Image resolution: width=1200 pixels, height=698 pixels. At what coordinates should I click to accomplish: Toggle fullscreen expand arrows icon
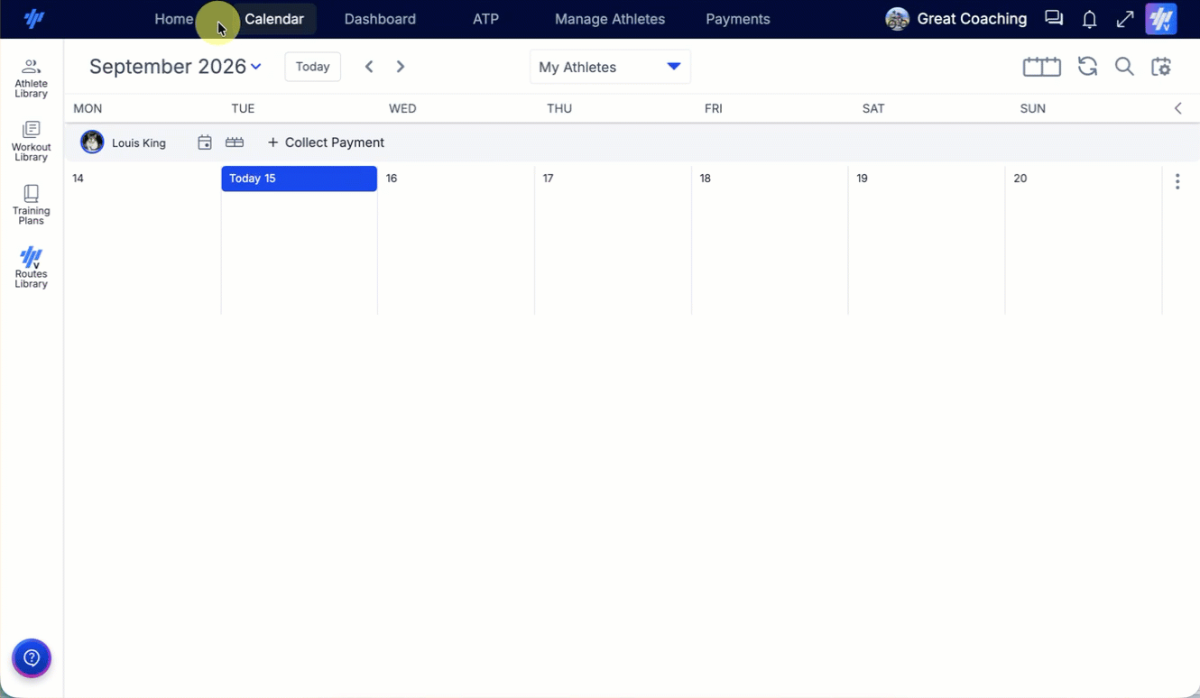coord(1125,19)
